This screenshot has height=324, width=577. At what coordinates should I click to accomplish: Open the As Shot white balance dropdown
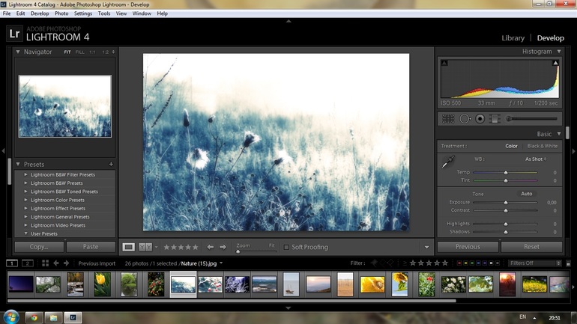point(535,159)
